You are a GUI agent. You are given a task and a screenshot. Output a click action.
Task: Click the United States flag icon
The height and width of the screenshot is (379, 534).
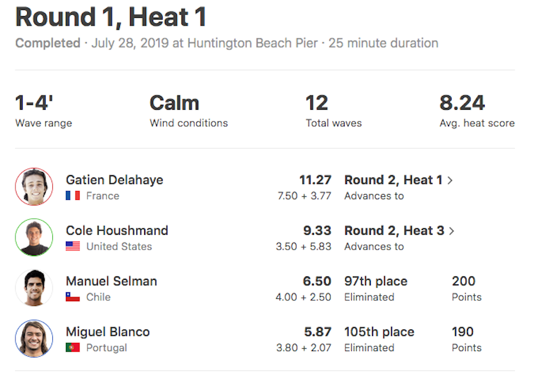coord(73,246)
